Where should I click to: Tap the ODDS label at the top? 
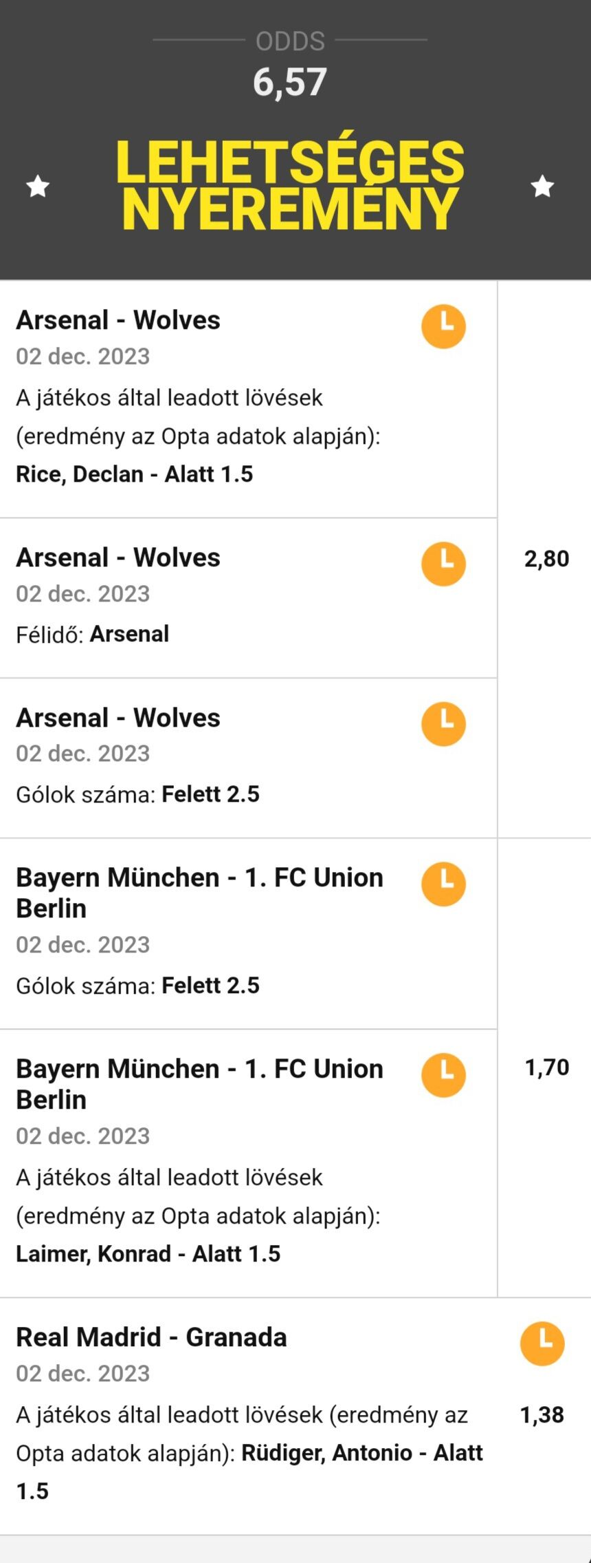click(290, 41)
